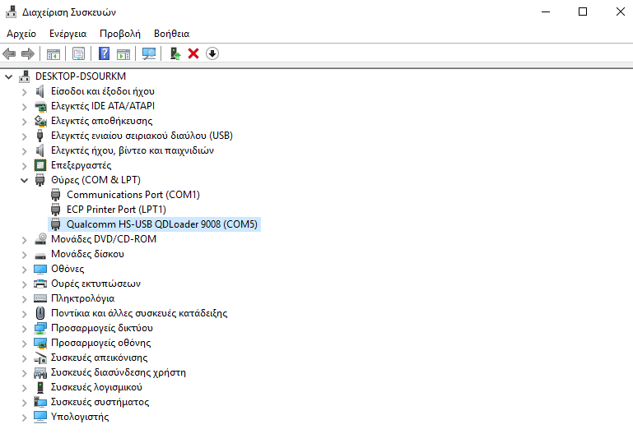The width and height of the screenshot is (633, 443).
Task: Select Communications Port (COM1) device
Action: click(133, 195)
